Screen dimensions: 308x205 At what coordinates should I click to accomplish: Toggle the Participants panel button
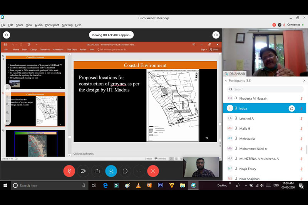(x=111, y=171)
